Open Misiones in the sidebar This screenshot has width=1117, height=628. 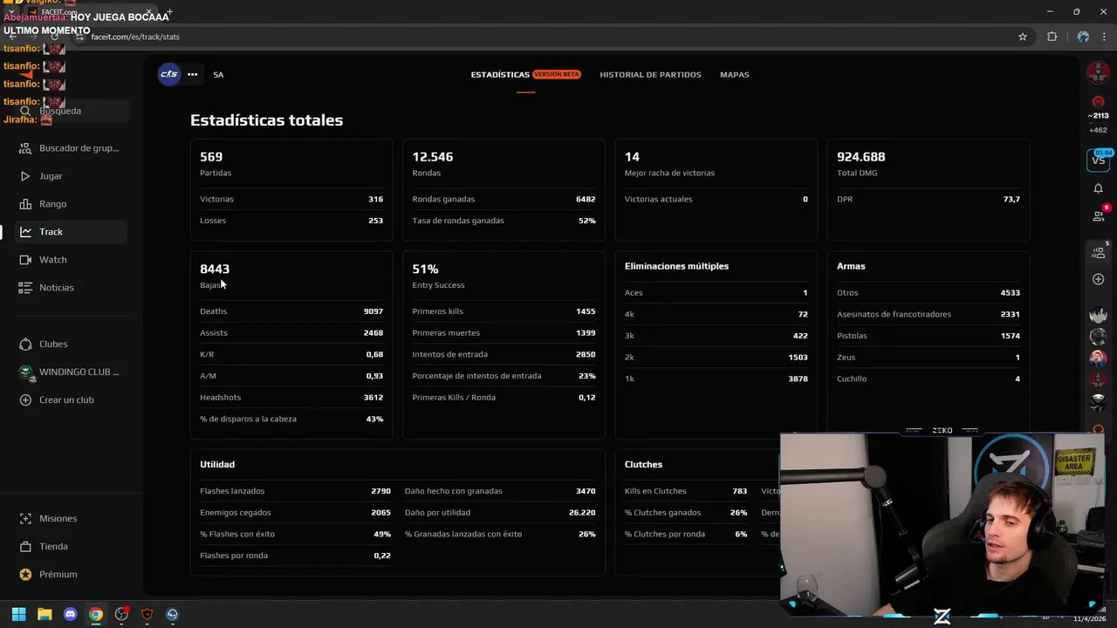click(x=72, y=519)
